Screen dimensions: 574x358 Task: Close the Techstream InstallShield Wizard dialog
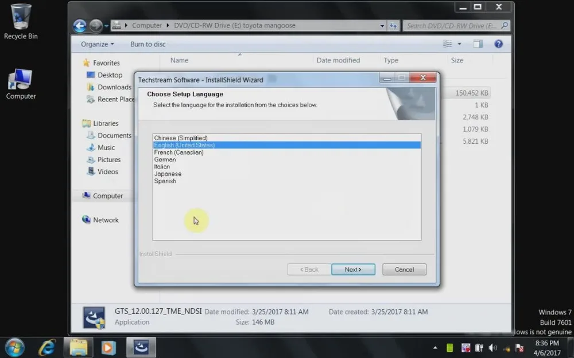click(x=423, y=77)
